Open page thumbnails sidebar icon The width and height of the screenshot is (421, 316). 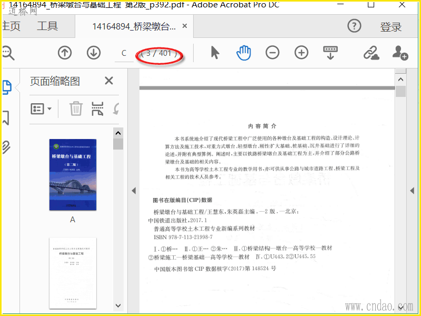click(7, 87)
